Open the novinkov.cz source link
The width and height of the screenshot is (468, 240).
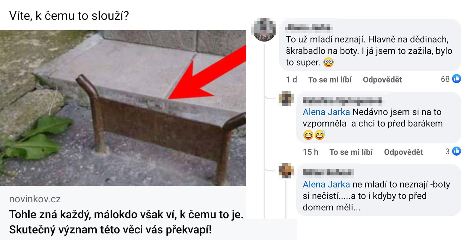pos(35,199)
